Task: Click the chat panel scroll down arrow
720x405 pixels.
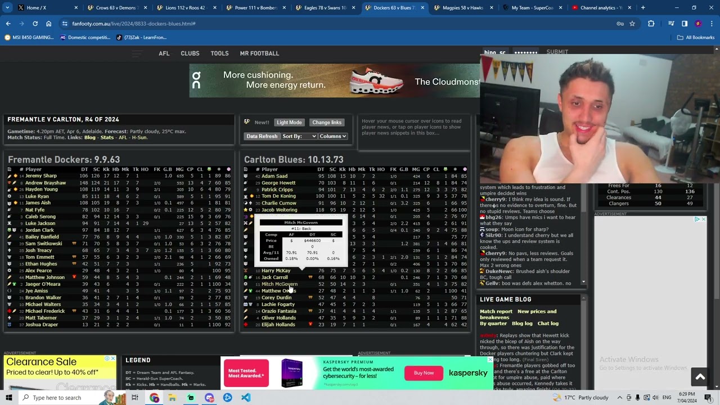Action: [x=584, y=282]
